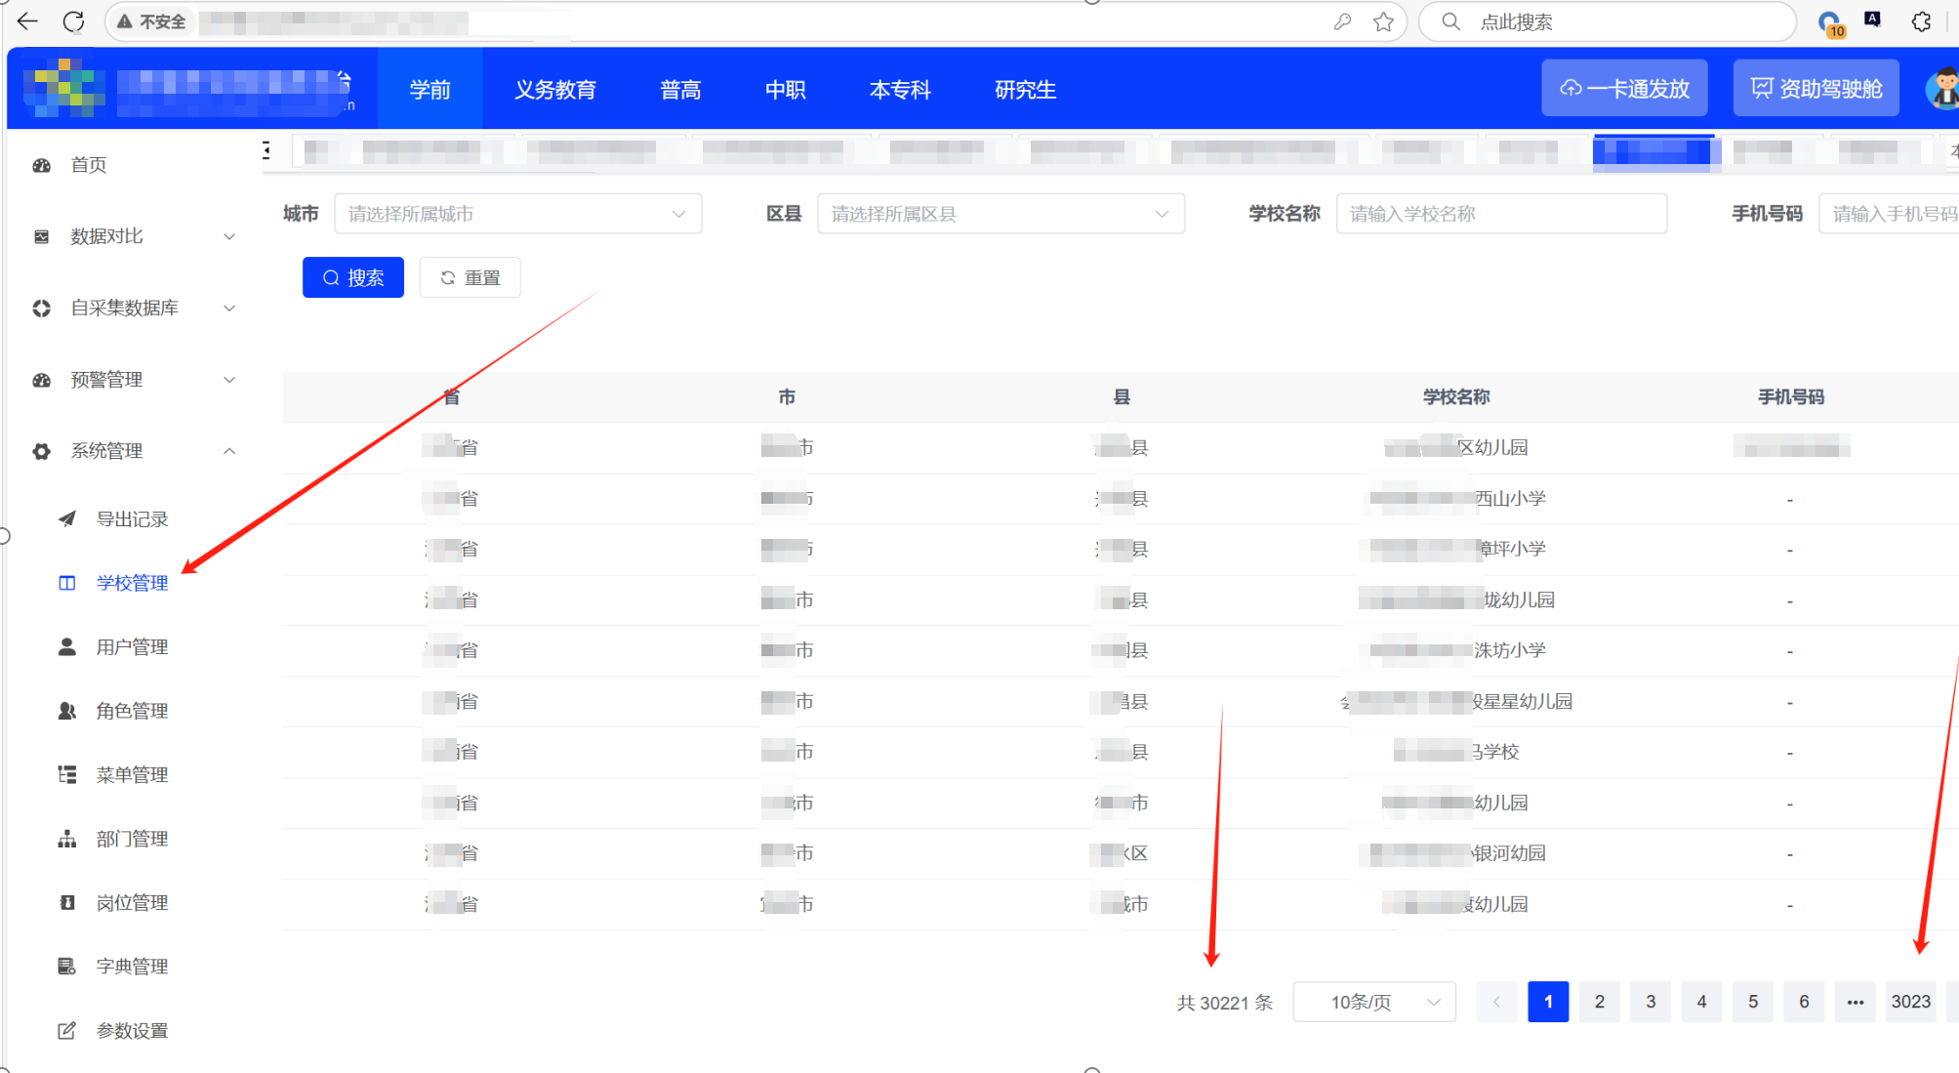Open the 区县 district dropdown
This screenshot has width=1959, height=1073.
point(1000,214)
